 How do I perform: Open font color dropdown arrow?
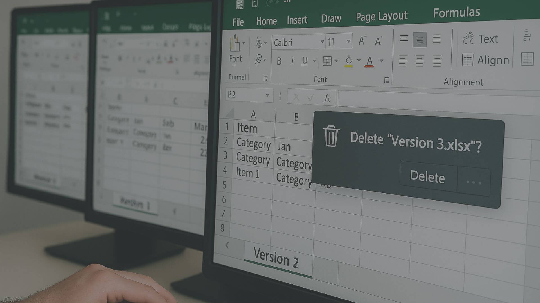click(382, 61)
